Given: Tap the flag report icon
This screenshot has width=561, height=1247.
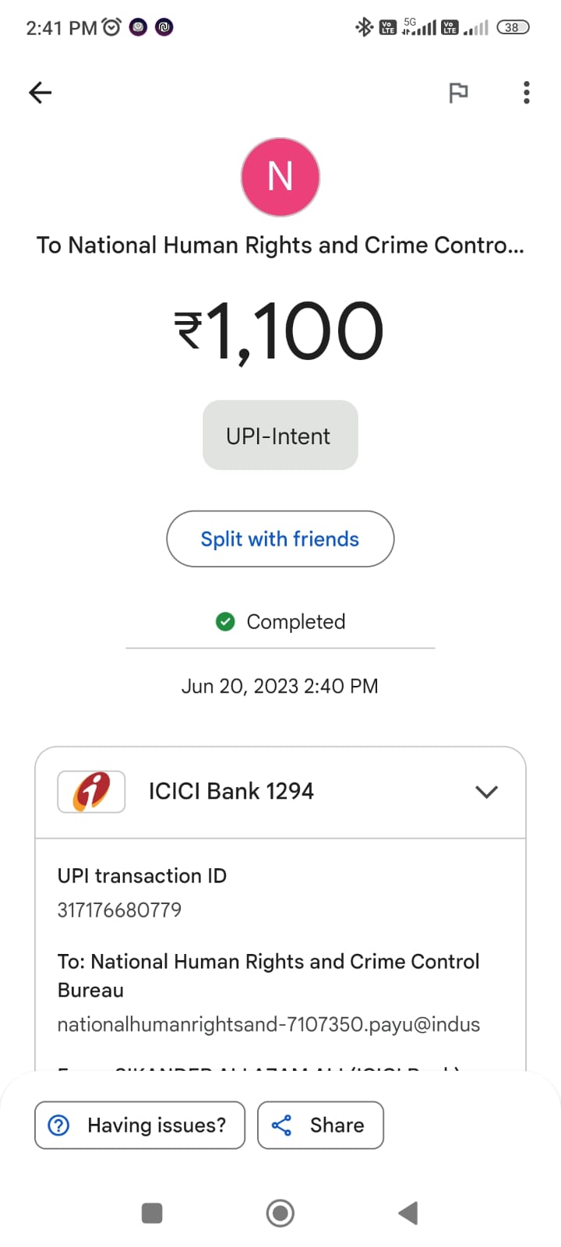Looking at the screenshot, I should tap(458, 93).
